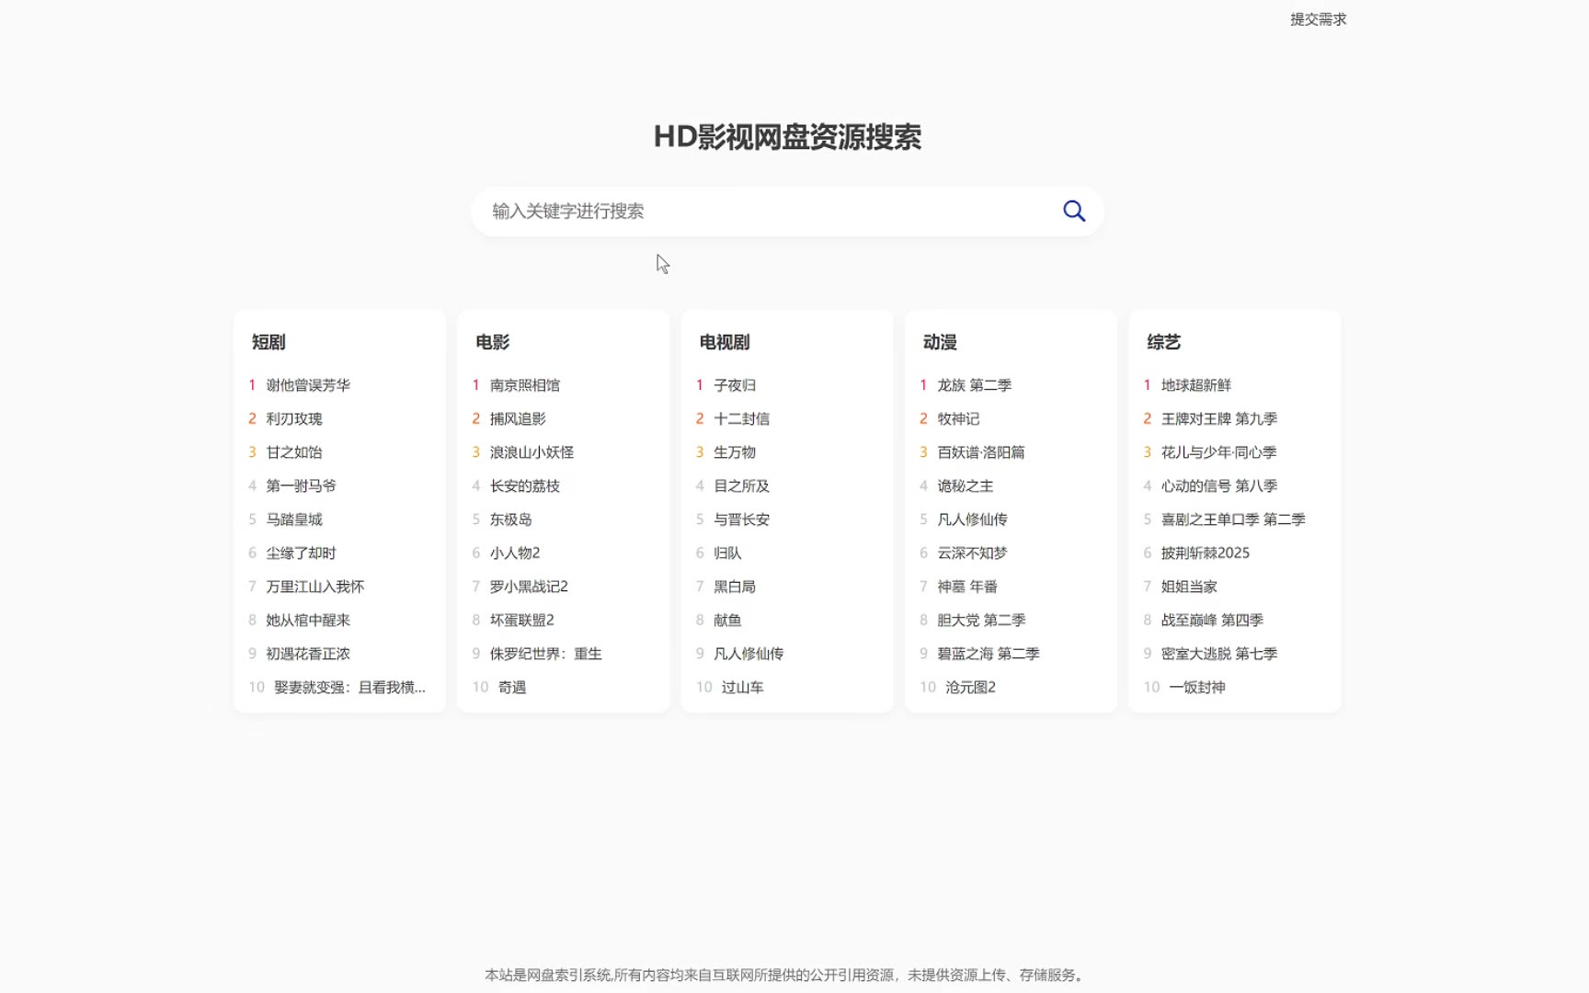The width and height of the screenshot is (1589, 993).
Task: Open movie 小人物2
Action: tap(515, 553)
